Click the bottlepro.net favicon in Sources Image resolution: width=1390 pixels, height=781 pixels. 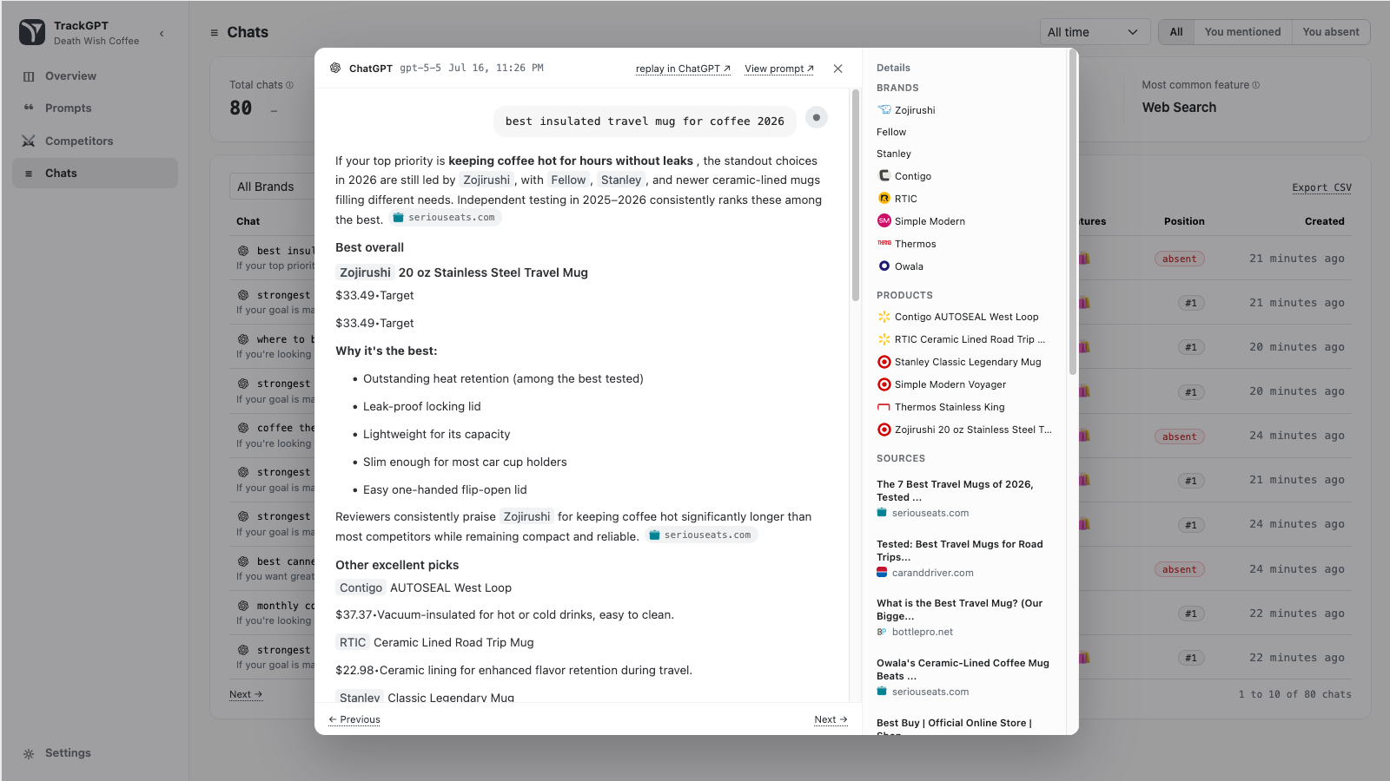click(x=882, y=633)
